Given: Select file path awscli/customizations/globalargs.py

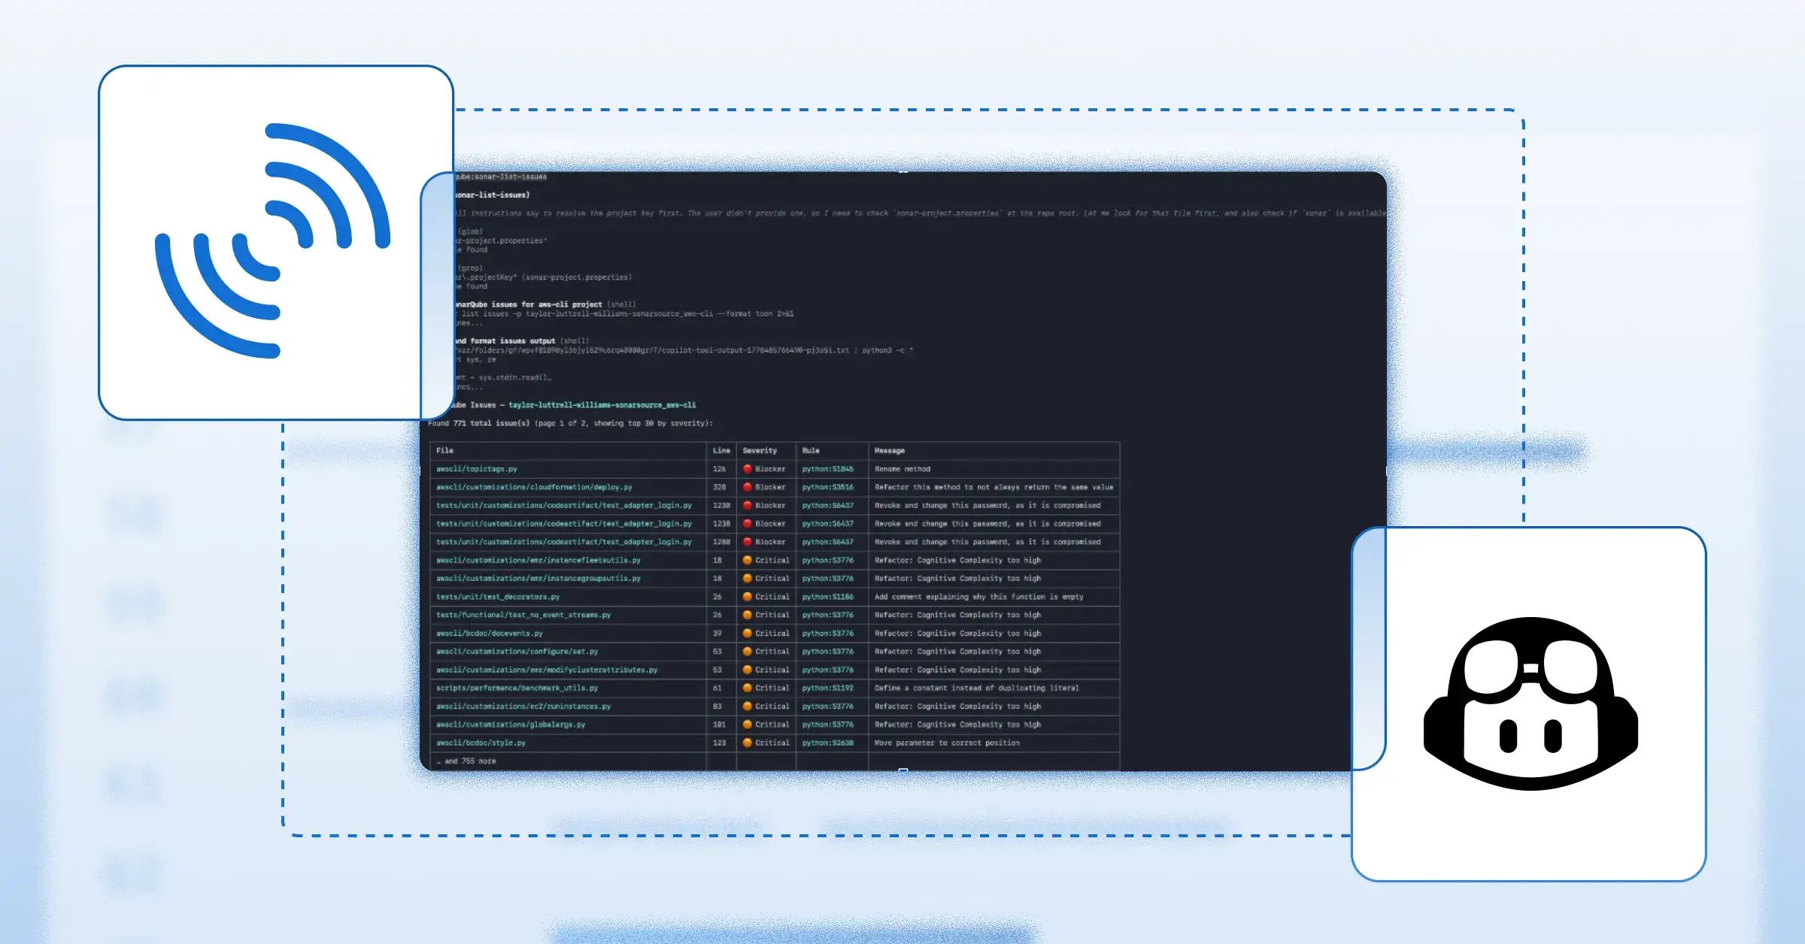Looking at the screenshot, I should tap(511, 725).
